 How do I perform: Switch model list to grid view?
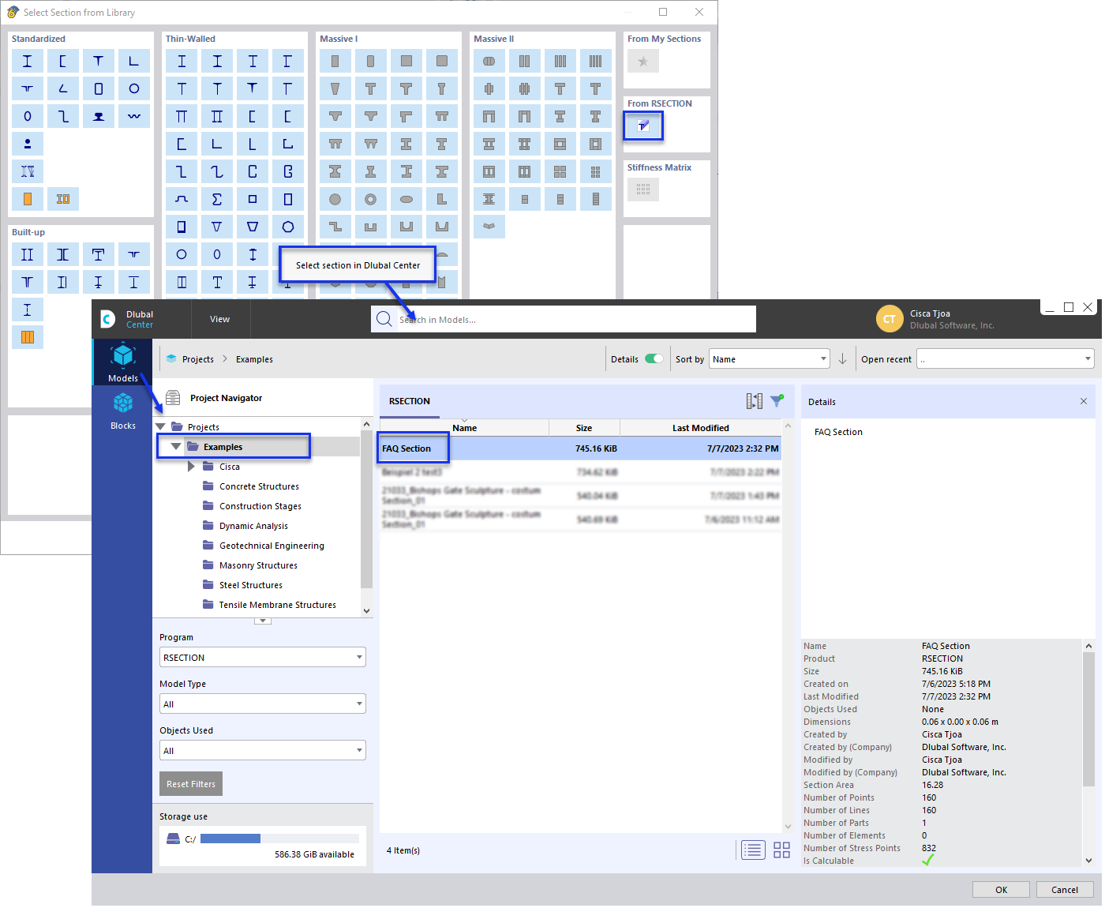point(781,850)
